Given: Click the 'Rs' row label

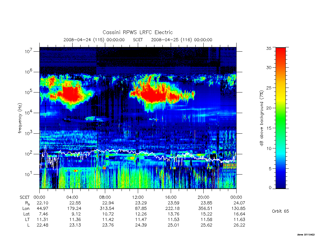Looking at the screenshot, I should (27, 203).
